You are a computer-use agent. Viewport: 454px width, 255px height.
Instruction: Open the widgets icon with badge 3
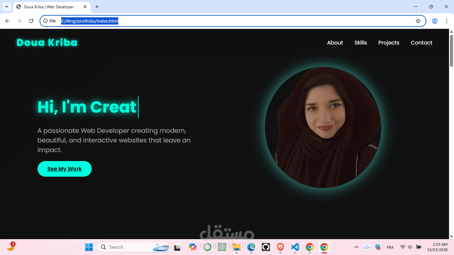tap(11, 247)
